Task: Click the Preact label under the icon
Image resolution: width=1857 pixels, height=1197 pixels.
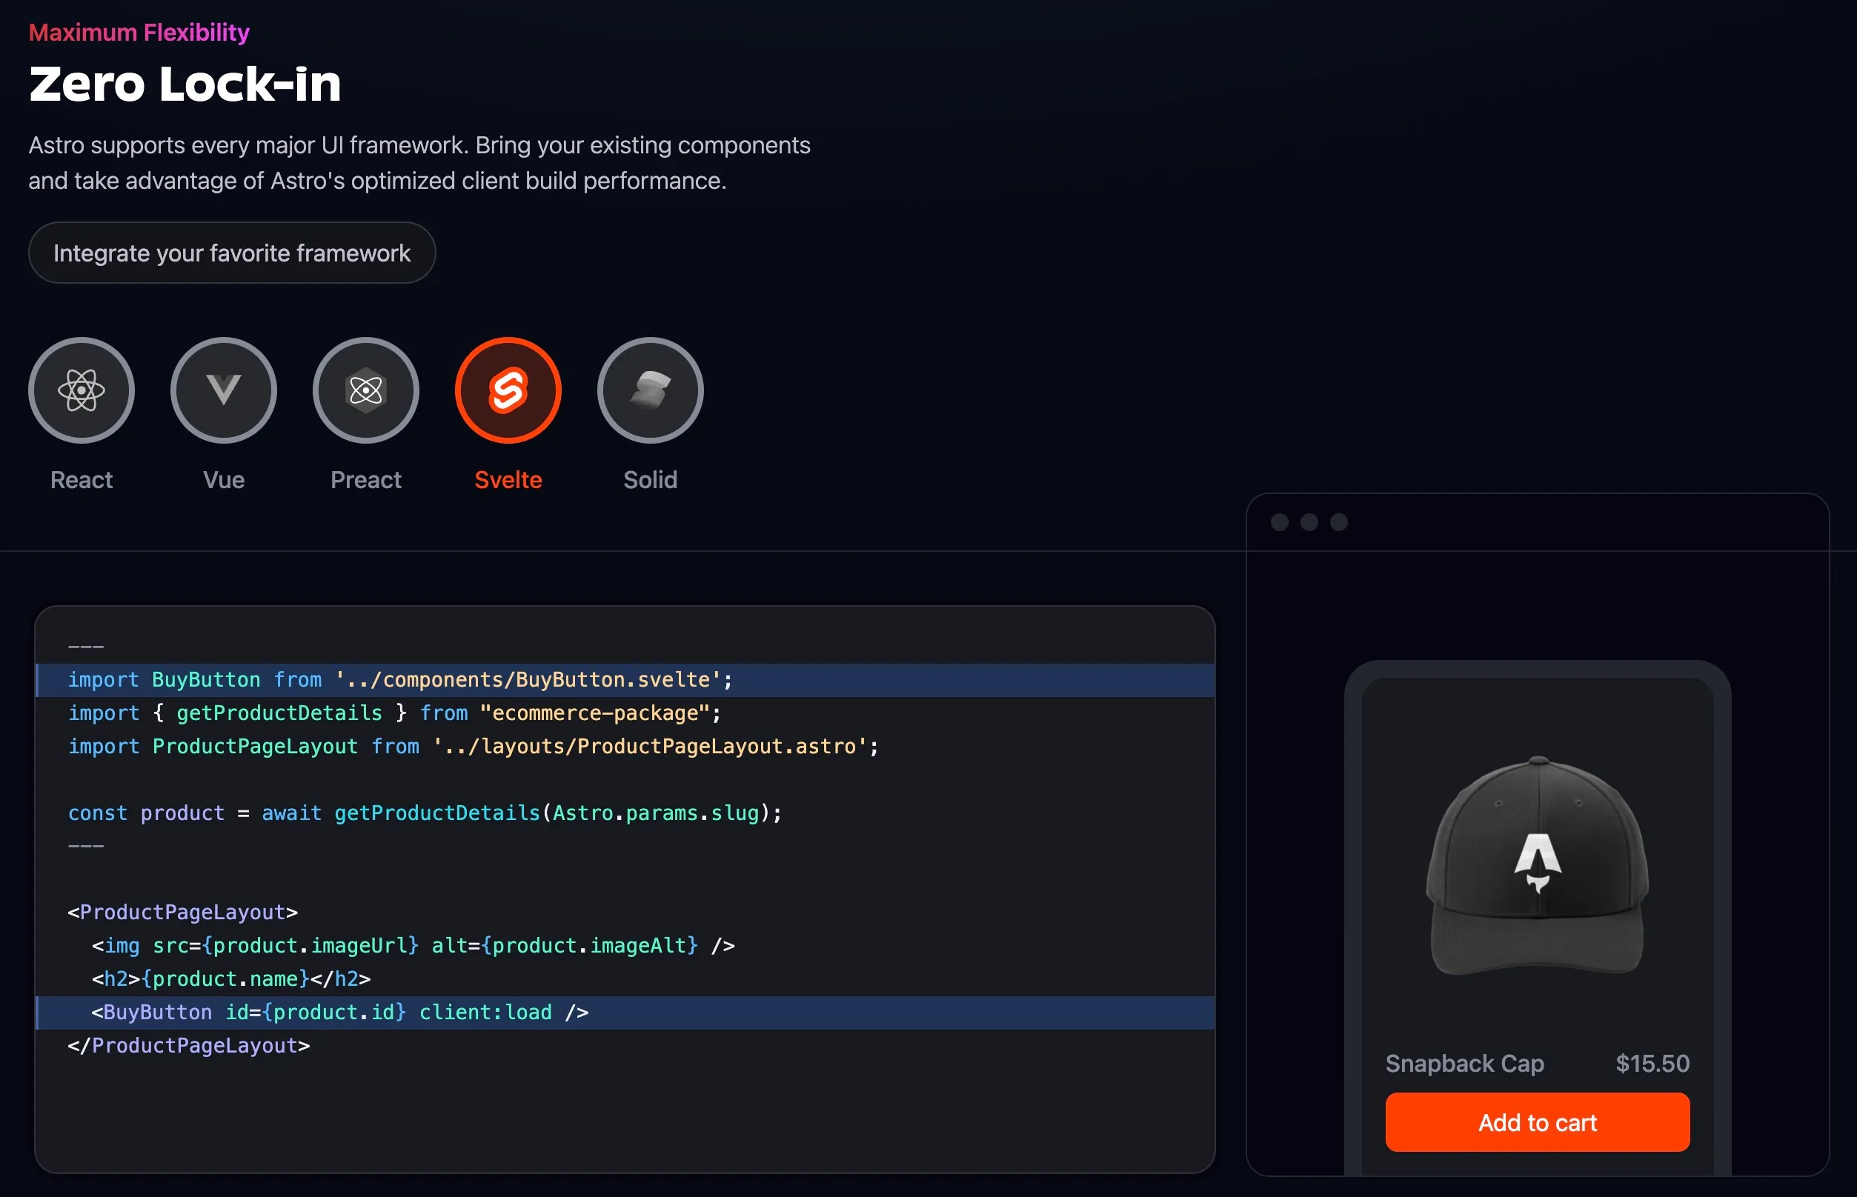Action: click(x=365, y=479)
